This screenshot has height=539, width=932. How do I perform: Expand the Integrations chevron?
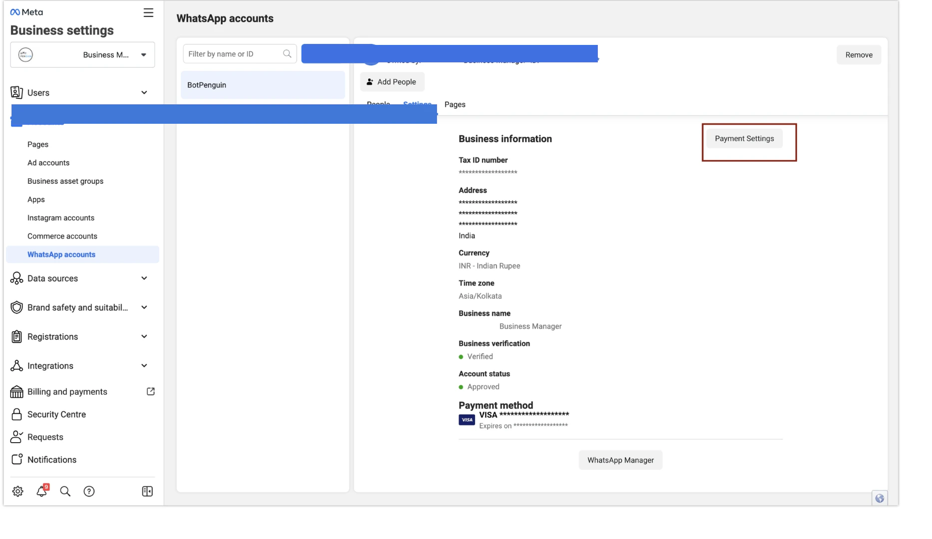(x=144, y=366)
